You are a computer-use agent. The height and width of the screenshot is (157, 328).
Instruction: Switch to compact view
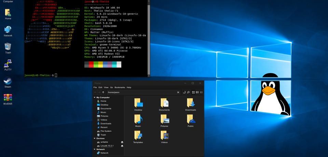[201, 92]
